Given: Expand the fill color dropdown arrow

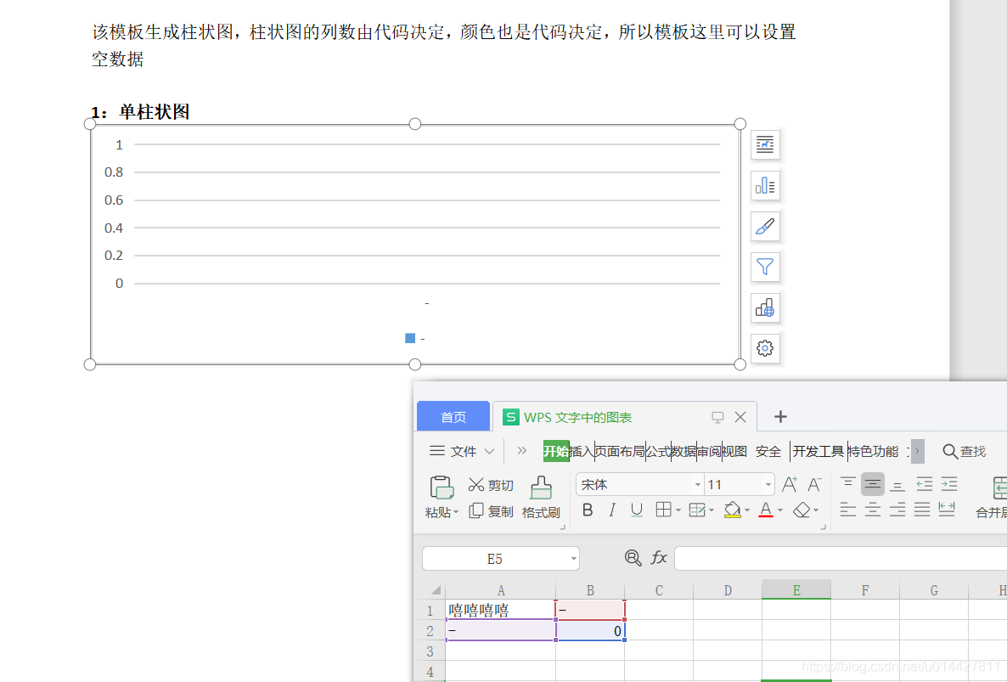Looking at the screenshot, I should tap(747, 510).
